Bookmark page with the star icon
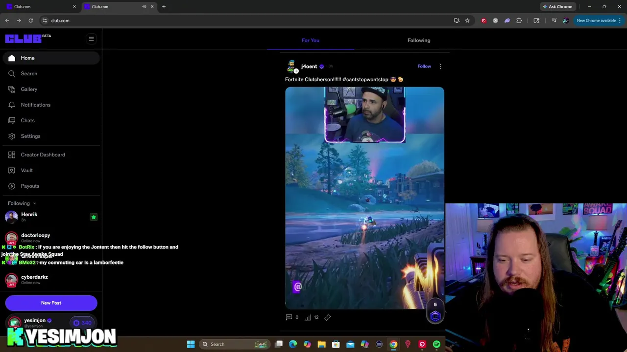 pos(467,21)
